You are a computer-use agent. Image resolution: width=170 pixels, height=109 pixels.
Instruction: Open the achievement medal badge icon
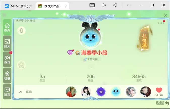(x=21, y=65)
